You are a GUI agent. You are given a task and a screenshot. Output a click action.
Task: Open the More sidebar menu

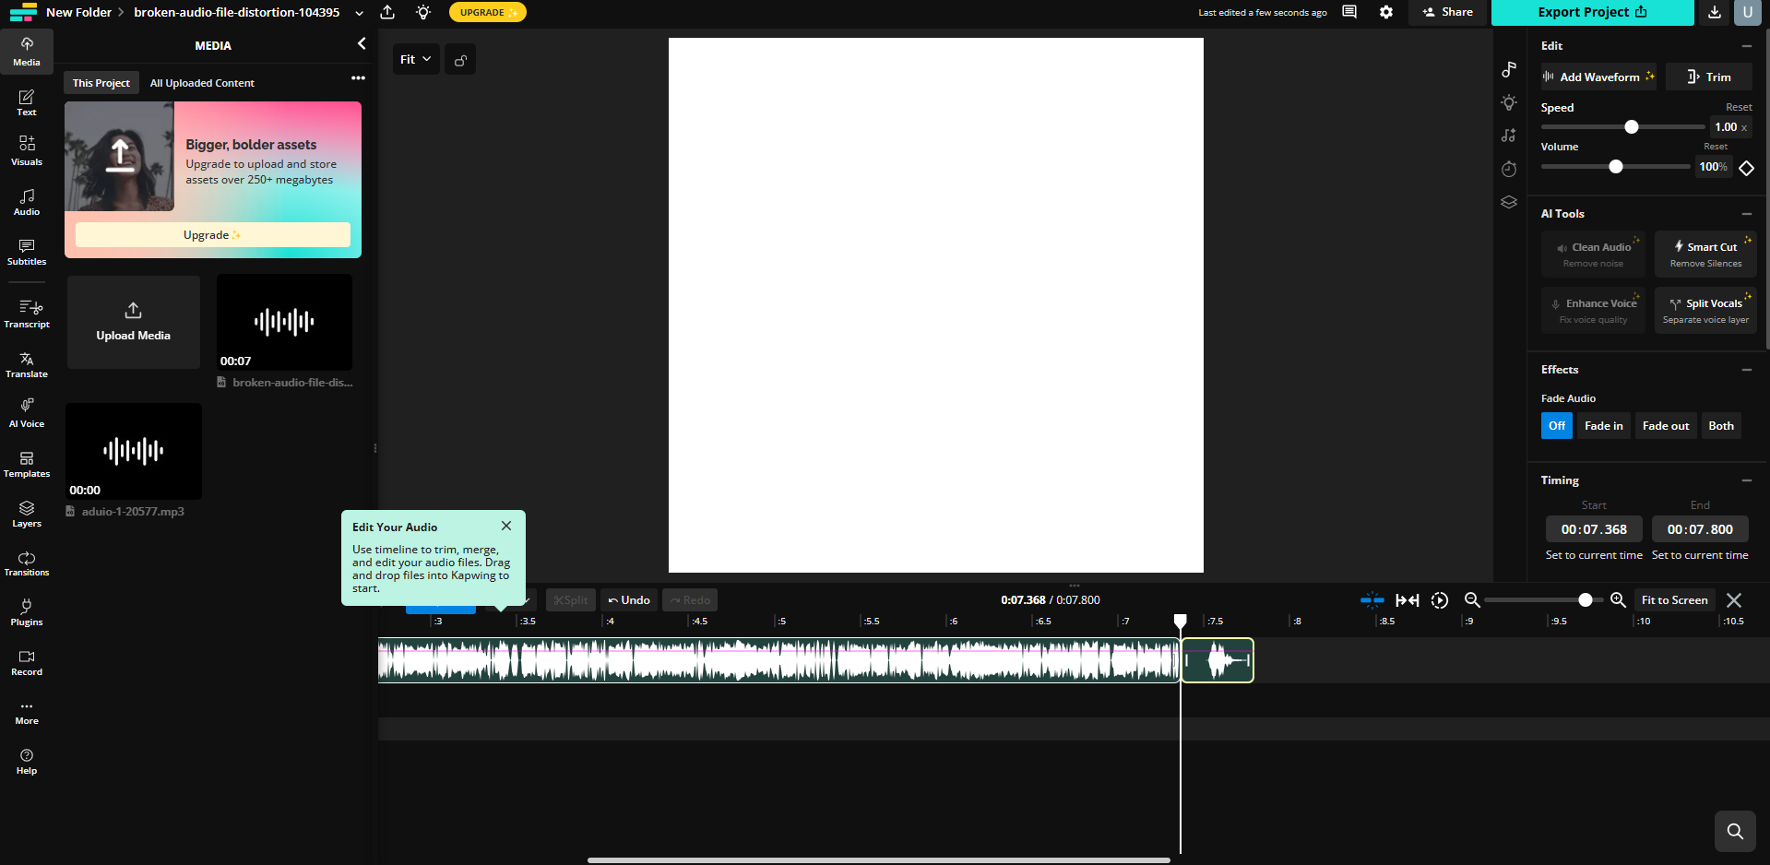point(27,712)
